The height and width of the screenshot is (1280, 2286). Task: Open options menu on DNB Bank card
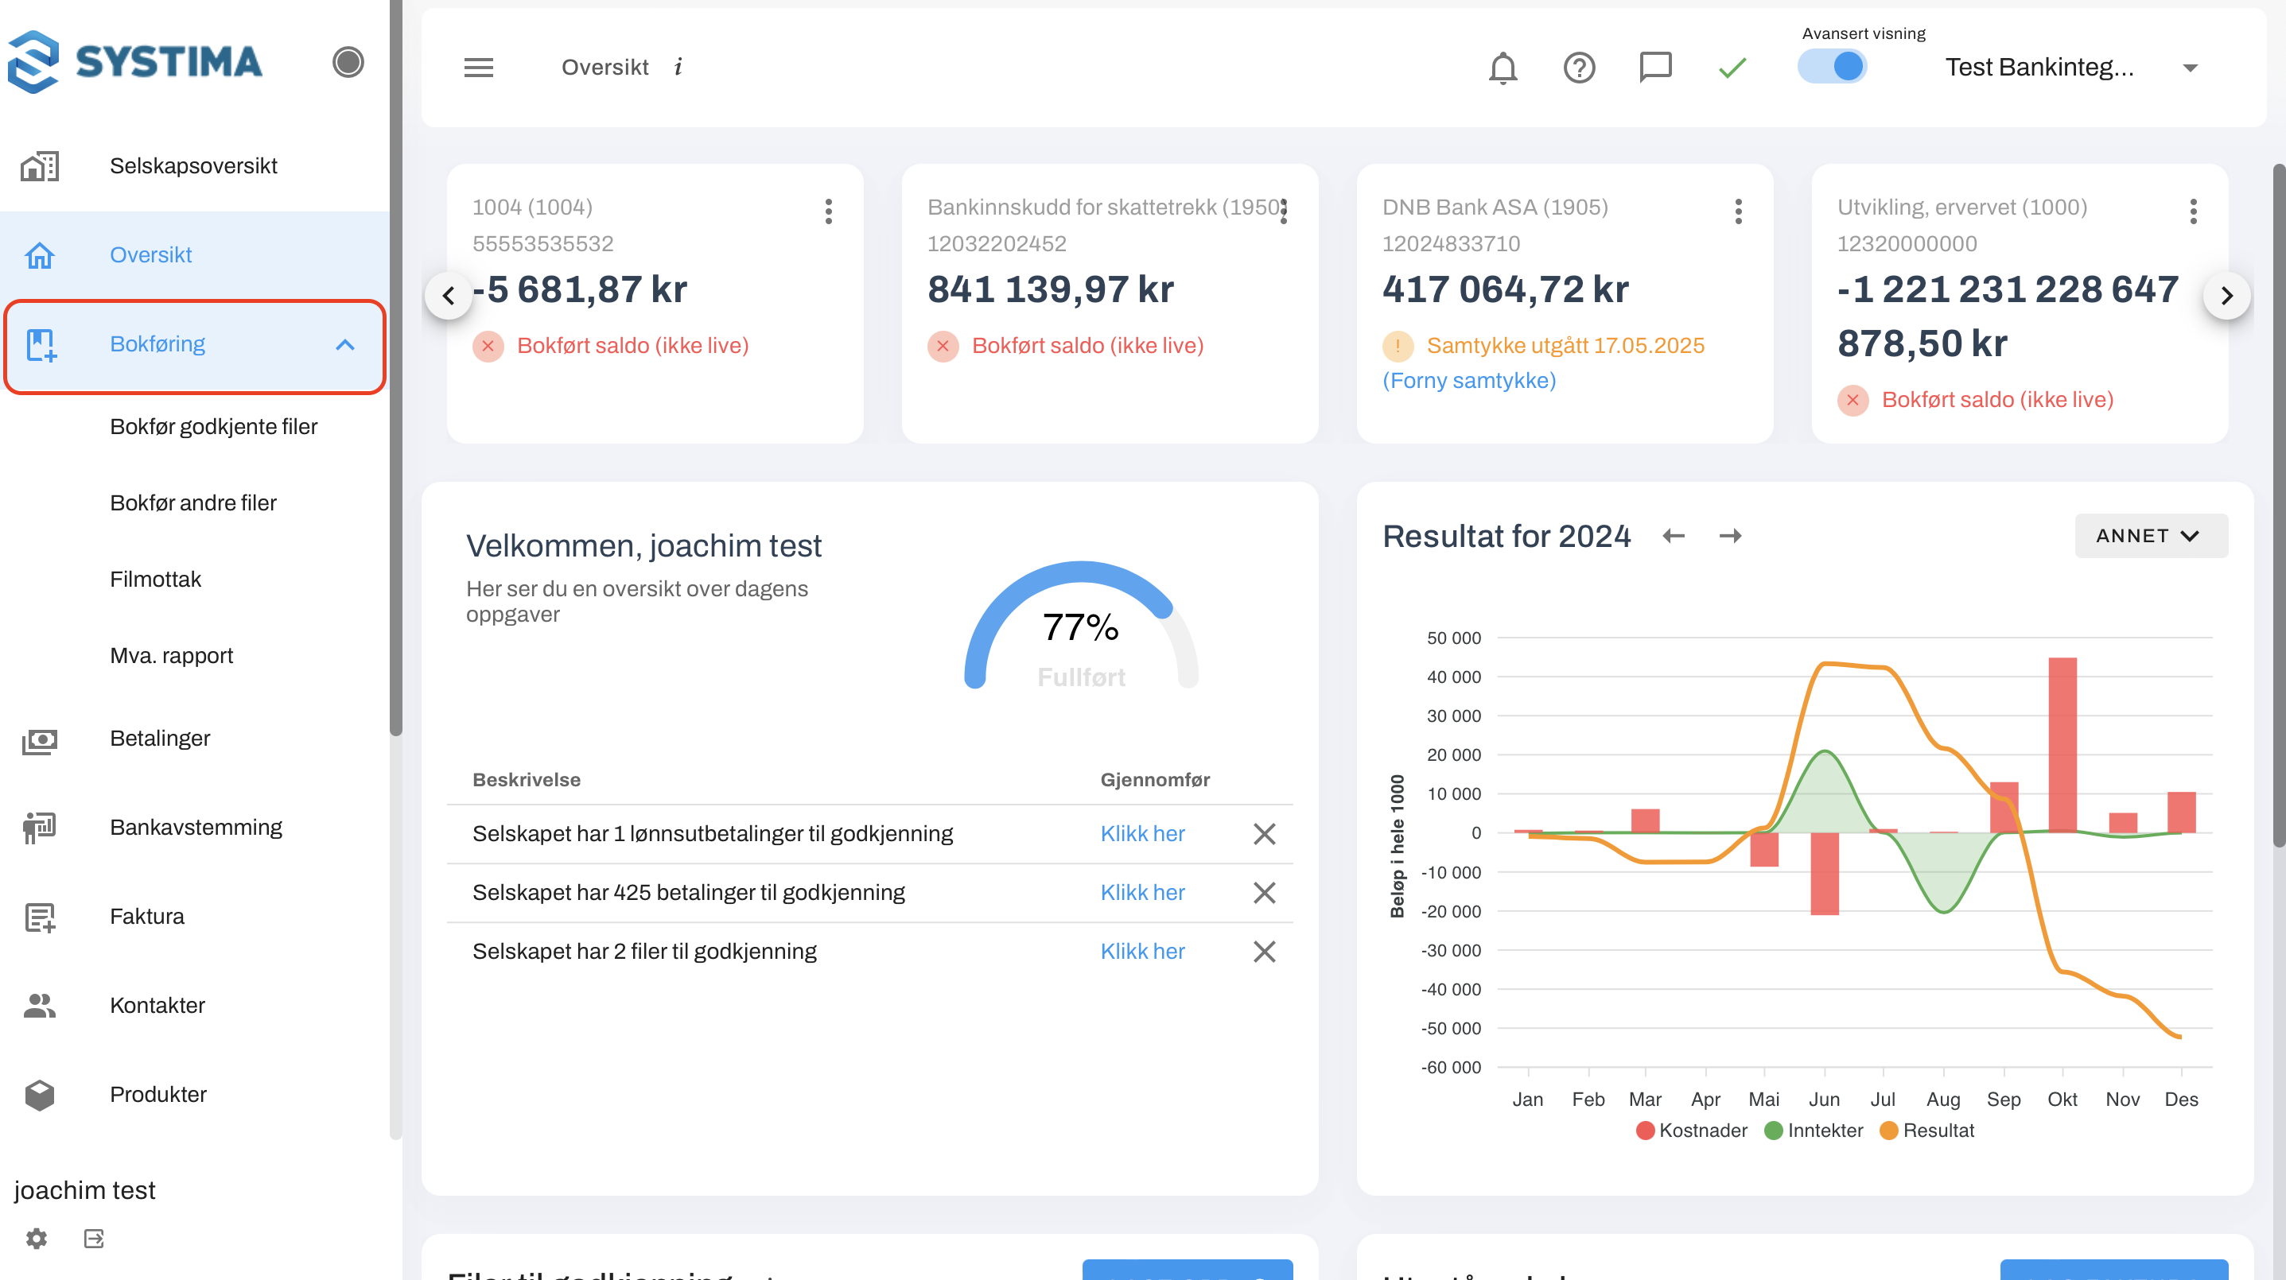pos(1738,211)
